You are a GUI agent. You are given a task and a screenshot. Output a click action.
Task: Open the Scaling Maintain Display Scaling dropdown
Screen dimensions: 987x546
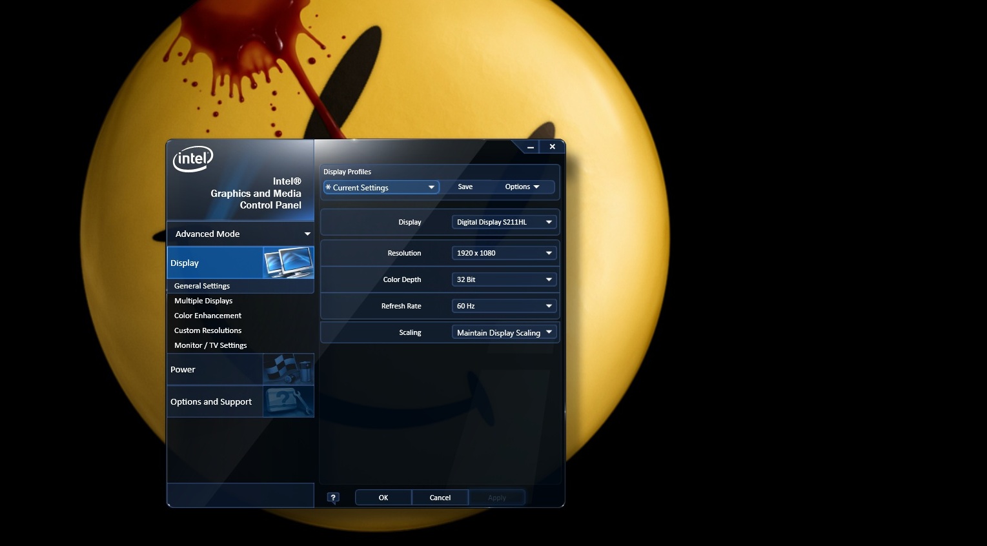click(x=504, y=332)
